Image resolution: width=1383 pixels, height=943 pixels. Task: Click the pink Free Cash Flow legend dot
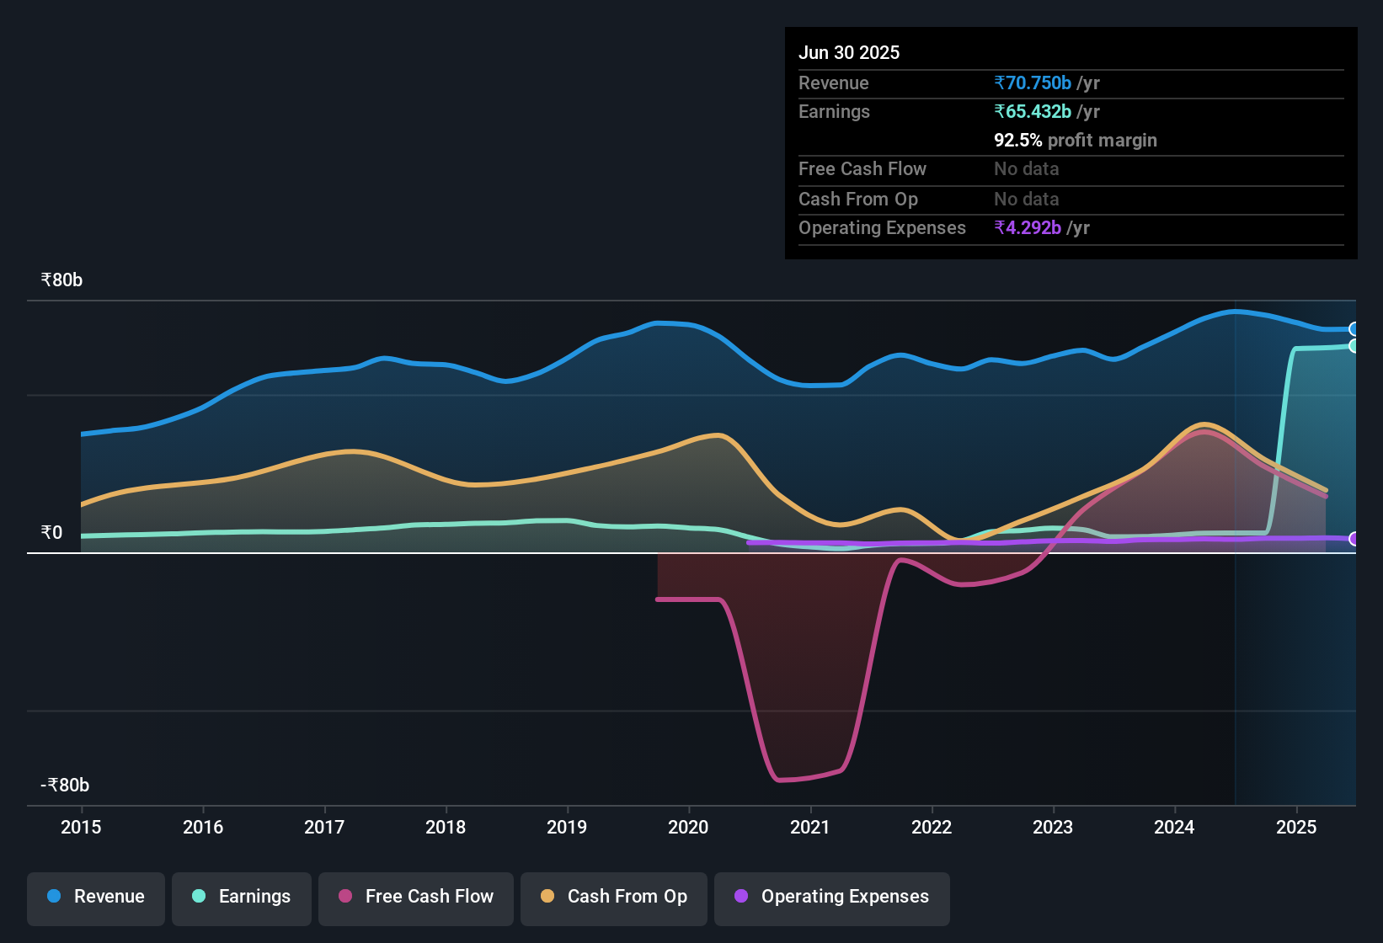tap(345, 897)
